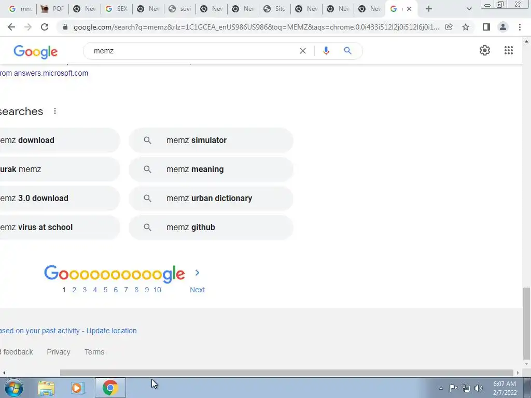531x398 pixels.
Task: Bookmark this page with the star icon
Action: pos(466,27)
